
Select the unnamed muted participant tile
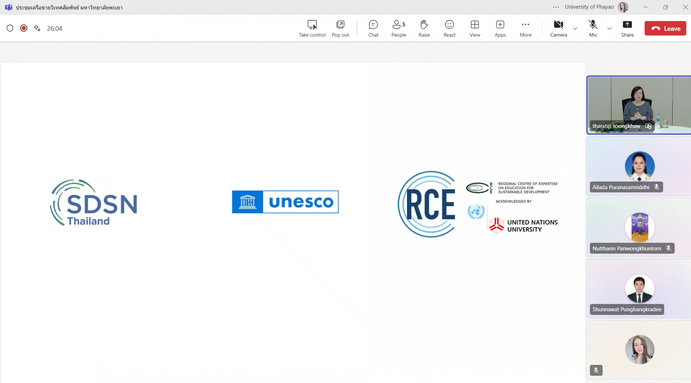tap(639, 350)
